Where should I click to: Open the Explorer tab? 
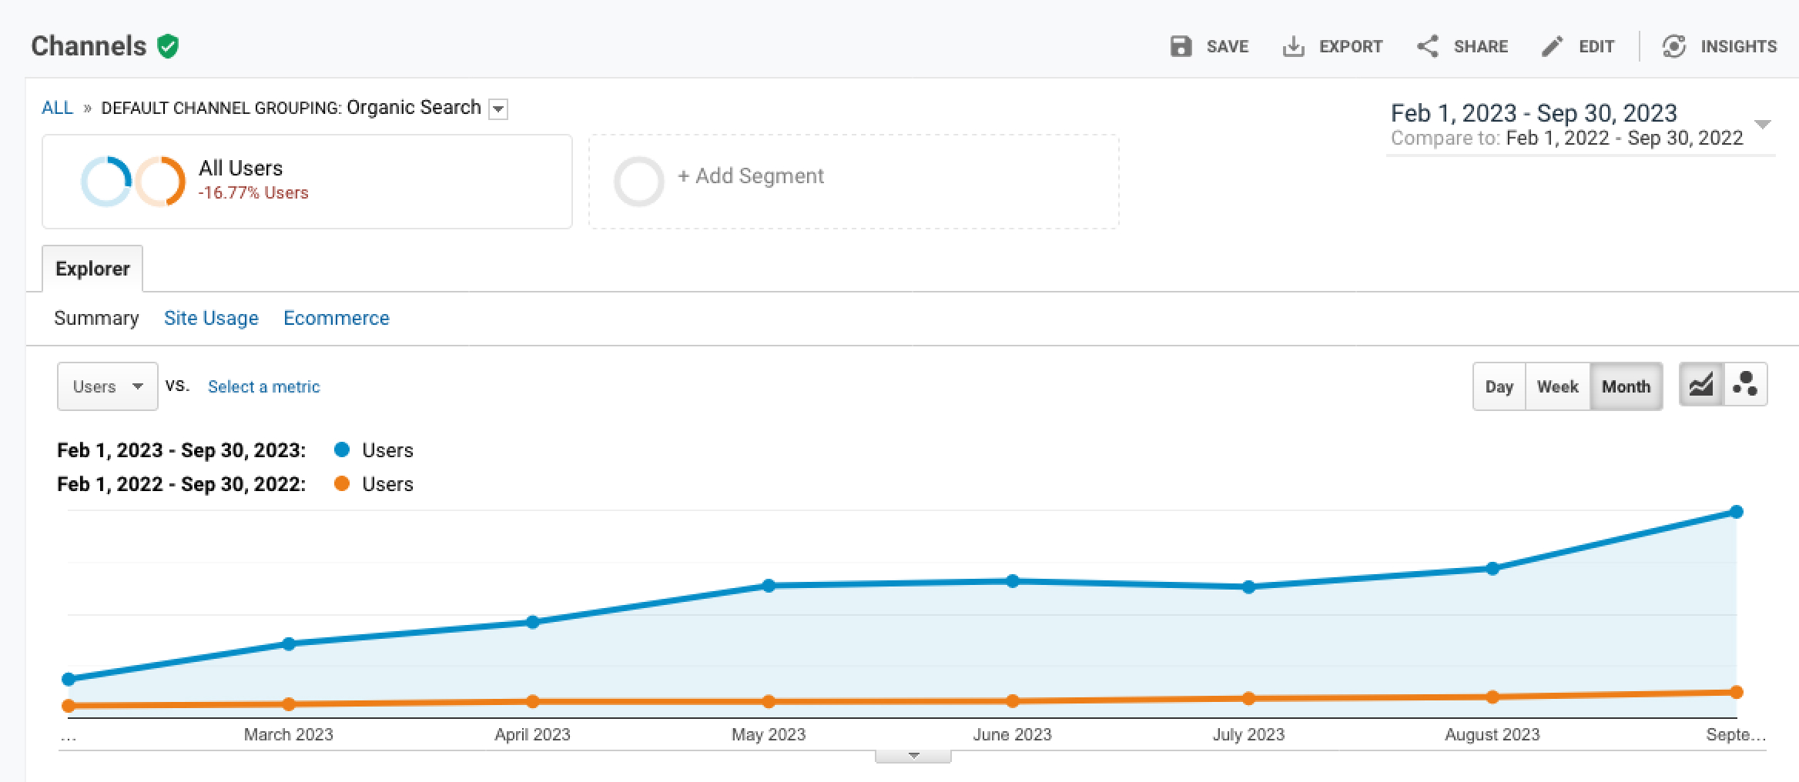coord(92,269)
